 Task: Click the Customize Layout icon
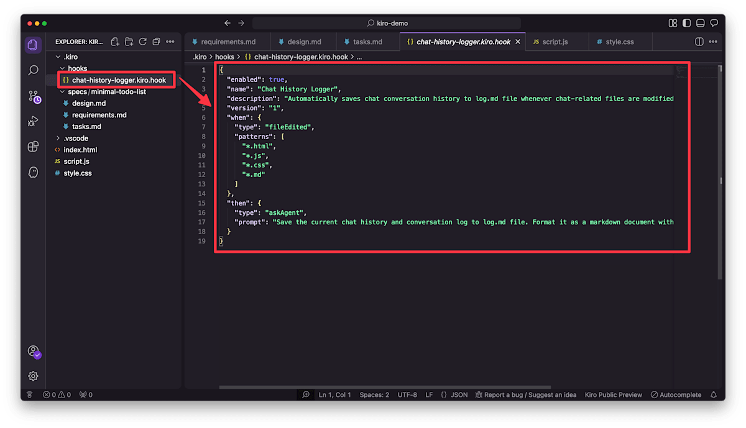(673, 23)
